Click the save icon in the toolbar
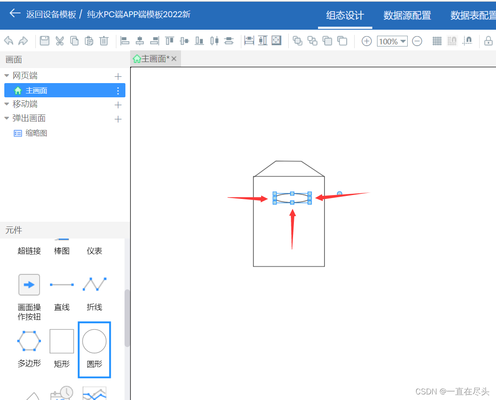 pos(45,41)
